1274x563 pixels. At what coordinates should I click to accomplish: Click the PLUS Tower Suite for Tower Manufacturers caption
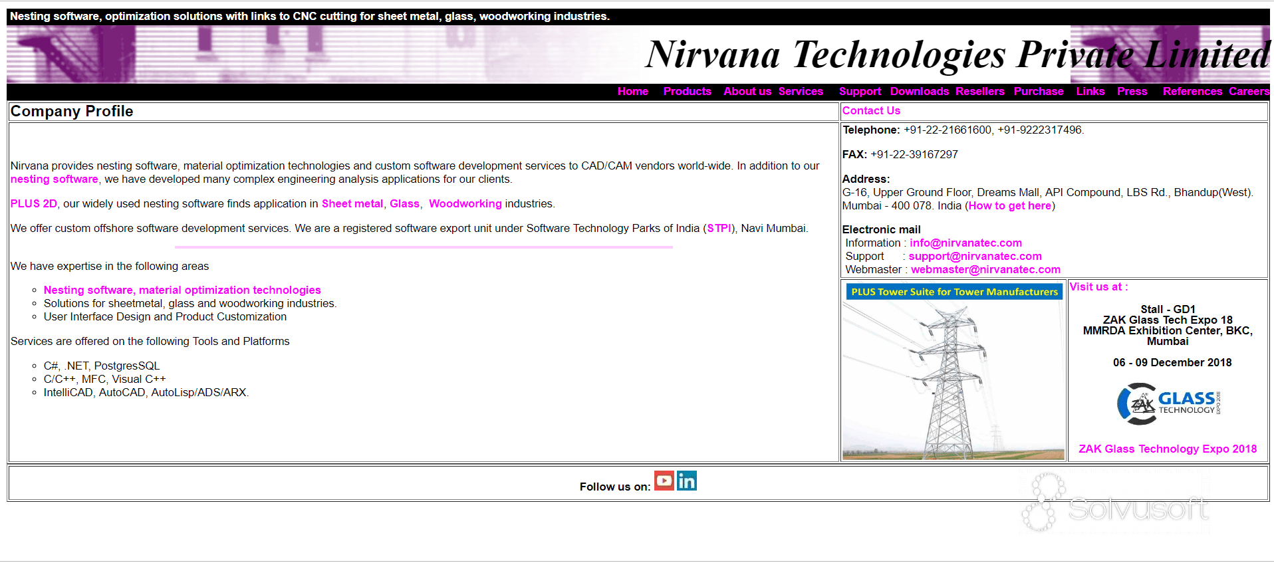click(954, 292)
